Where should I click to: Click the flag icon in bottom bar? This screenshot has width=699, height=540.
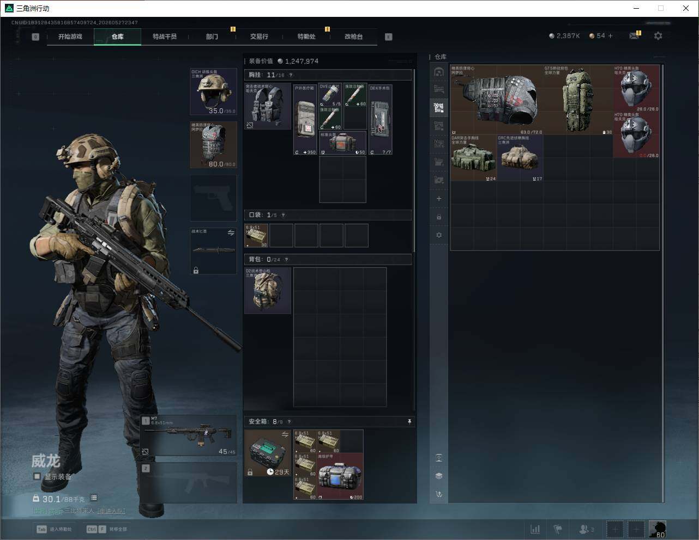point(558,529)
